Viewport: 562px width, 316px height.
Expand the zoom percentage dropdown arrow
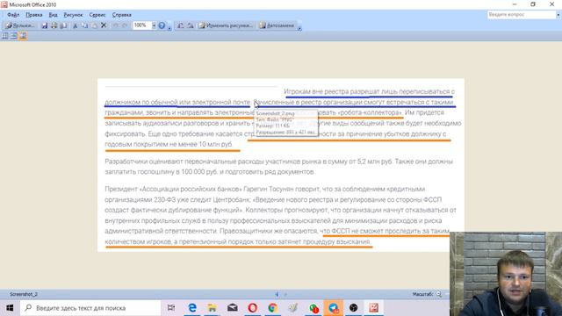click(154, 25)
